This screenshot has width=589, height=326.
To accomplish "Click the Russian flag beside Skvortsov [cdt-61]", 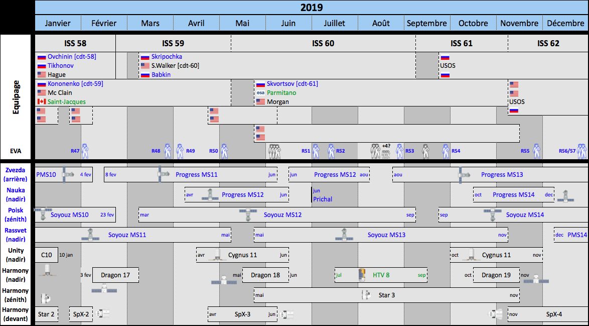I will (260, 84).
